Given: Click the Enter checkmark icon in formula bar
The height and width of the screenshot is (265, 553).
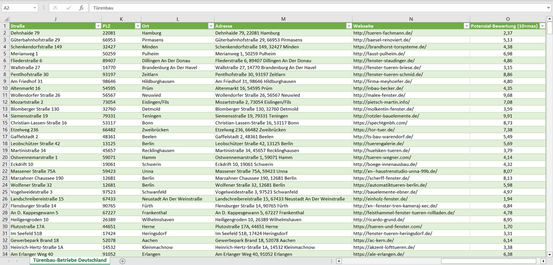Looking at the screenshot, I should (x=69, y=8).
